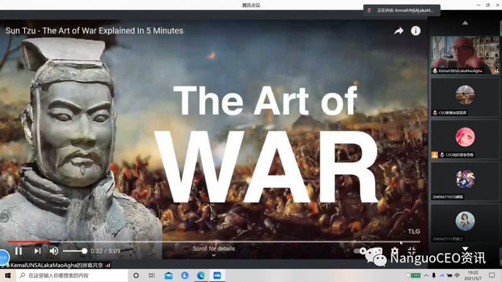Click the cloud sync icon in system tray

tap(442, 275)
